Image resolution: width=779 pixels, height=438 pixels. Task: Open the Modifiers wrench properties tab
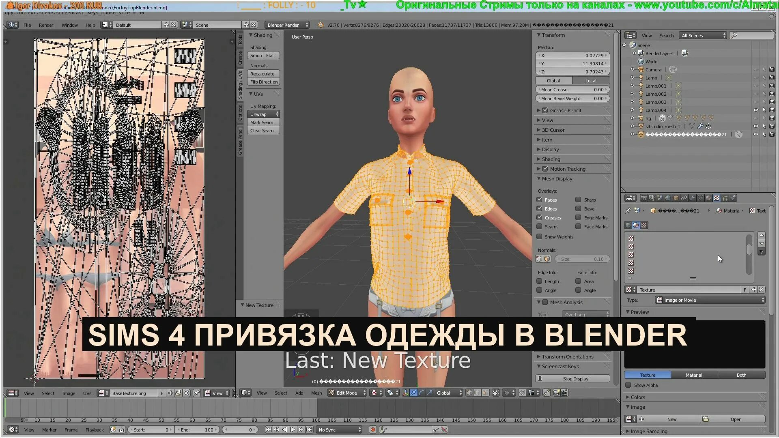[692, 198]
